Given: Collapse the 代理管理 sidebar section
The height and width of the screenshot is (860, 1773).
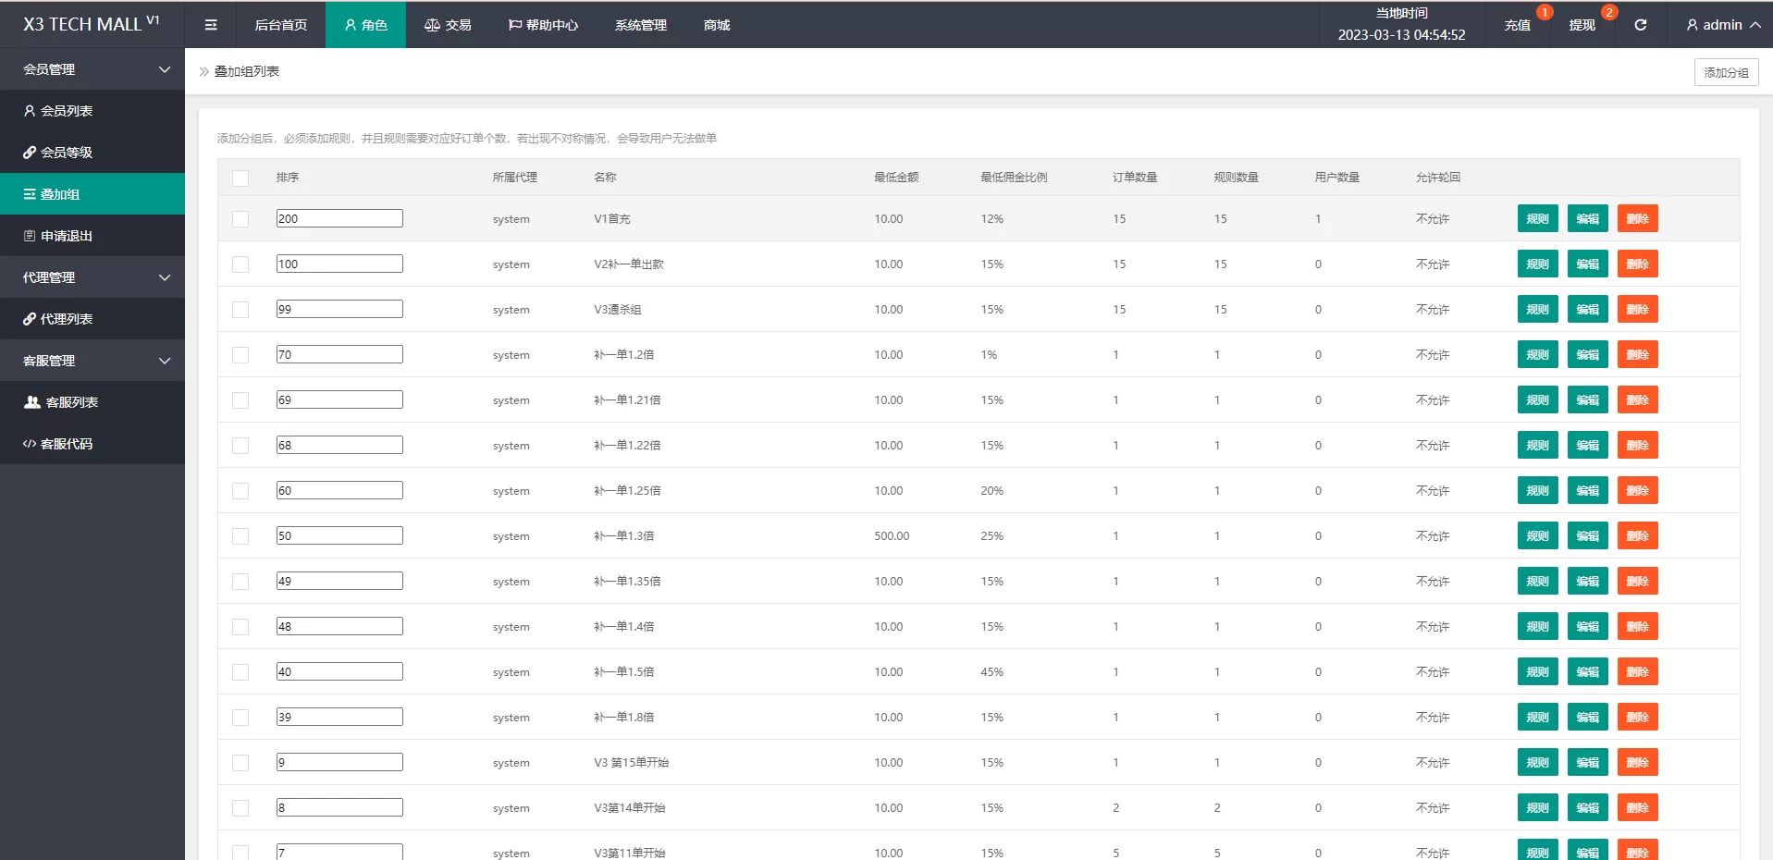Looking at the screenshot, I should click(x=92, y=277).
